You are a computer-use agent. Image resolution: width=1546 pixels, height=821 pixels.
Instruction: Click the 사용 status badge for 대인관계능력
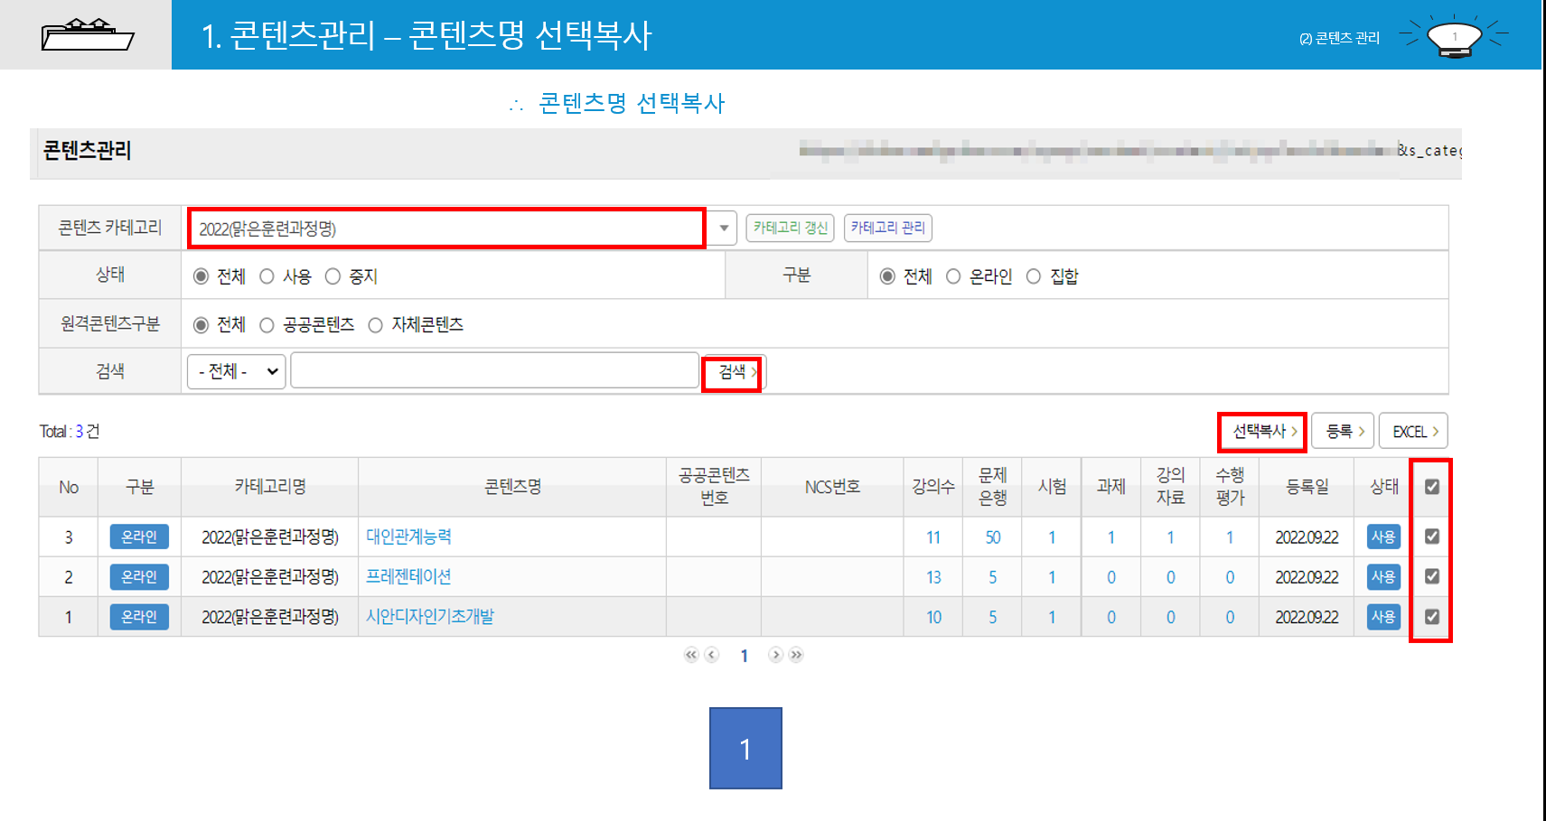pyautogui.click(x=1383, y=536)
